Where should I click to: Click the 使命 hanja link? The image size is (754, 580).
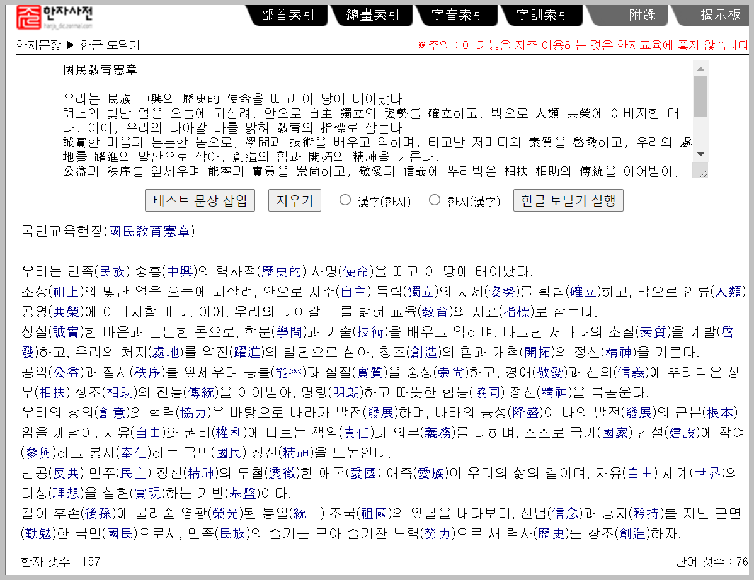tap(356, 271)
